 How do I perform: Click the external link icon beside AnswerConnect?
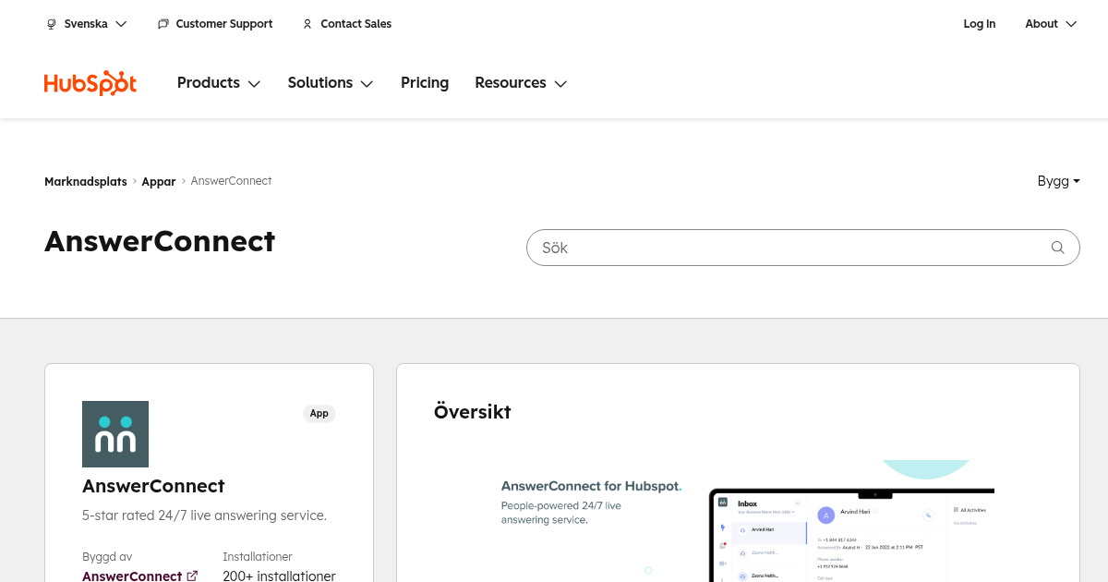192,576
